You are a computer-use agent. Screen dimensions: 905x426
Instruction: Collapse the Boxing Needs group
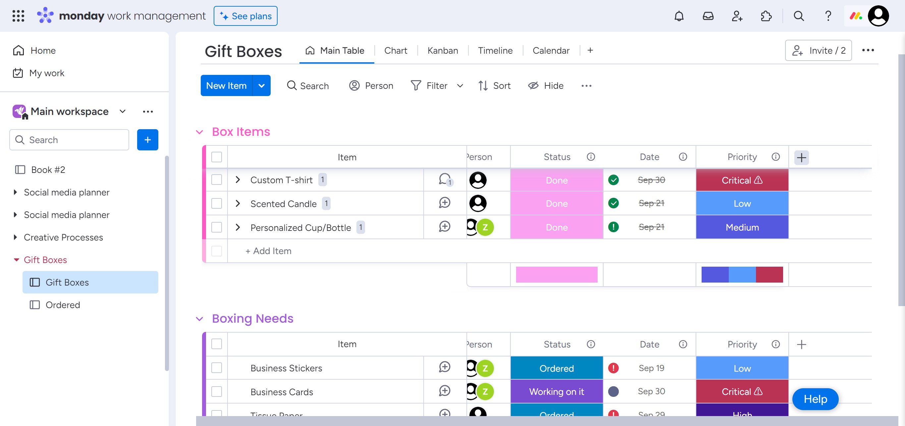click(199, 319)
